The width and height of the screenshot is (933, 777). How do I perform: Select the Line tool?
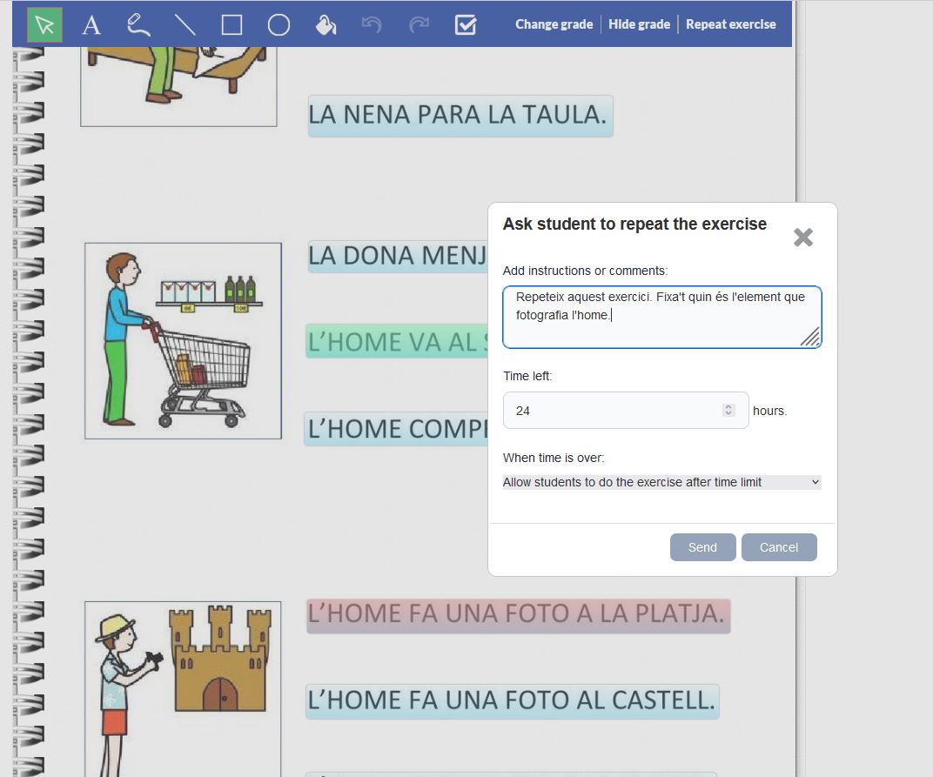click(184, 24)
